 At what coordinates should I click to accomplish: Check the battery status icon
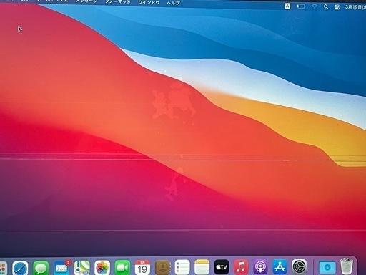point(301,6)
